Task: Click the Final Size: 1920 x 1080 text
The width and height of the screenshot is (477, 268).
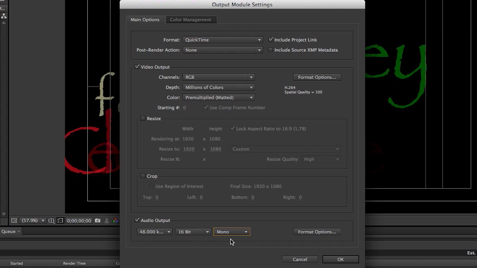Action: [x=256, y=186]
